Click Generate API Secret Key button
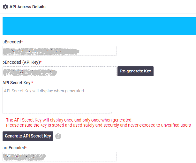Viewport: 196px width, 163px height. [x=28, y=136]
